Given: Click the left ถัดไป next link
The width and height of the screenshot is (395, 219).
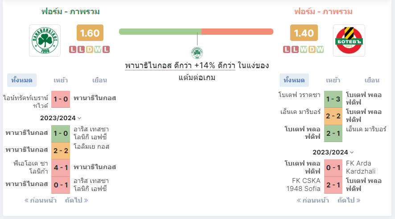Looking at the screenshot, I should pyautogui.click(x=76, y=200).
